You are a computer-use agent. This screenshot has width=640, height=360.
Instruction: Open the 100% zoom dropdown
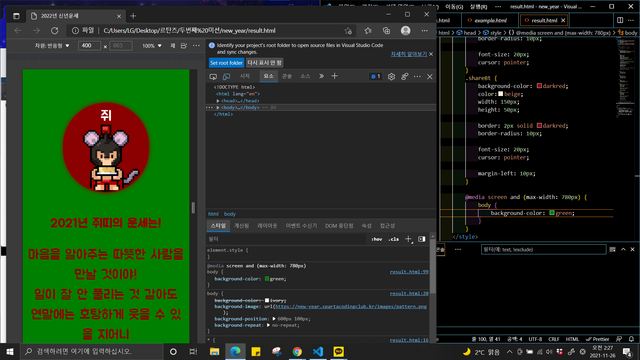click(x=152, y=46)
